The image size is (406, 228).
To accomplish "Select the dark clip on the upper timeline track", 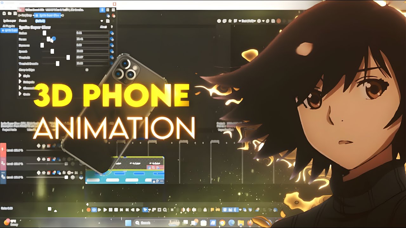I will (x=140, y=164).
